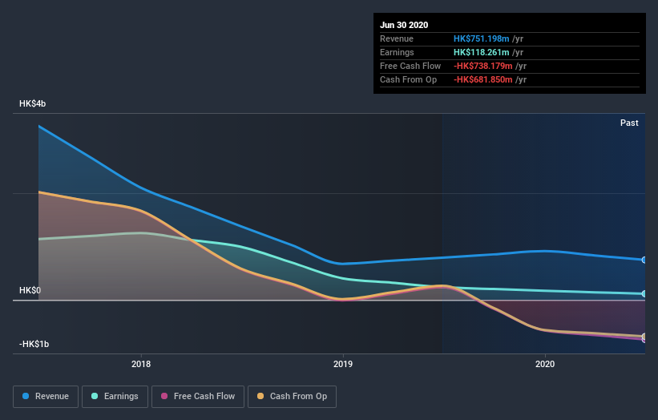Click the HK$118.261m earnings value
Image resolution: width=658 pixels, height=420 pixels.
tap(482, 52)
